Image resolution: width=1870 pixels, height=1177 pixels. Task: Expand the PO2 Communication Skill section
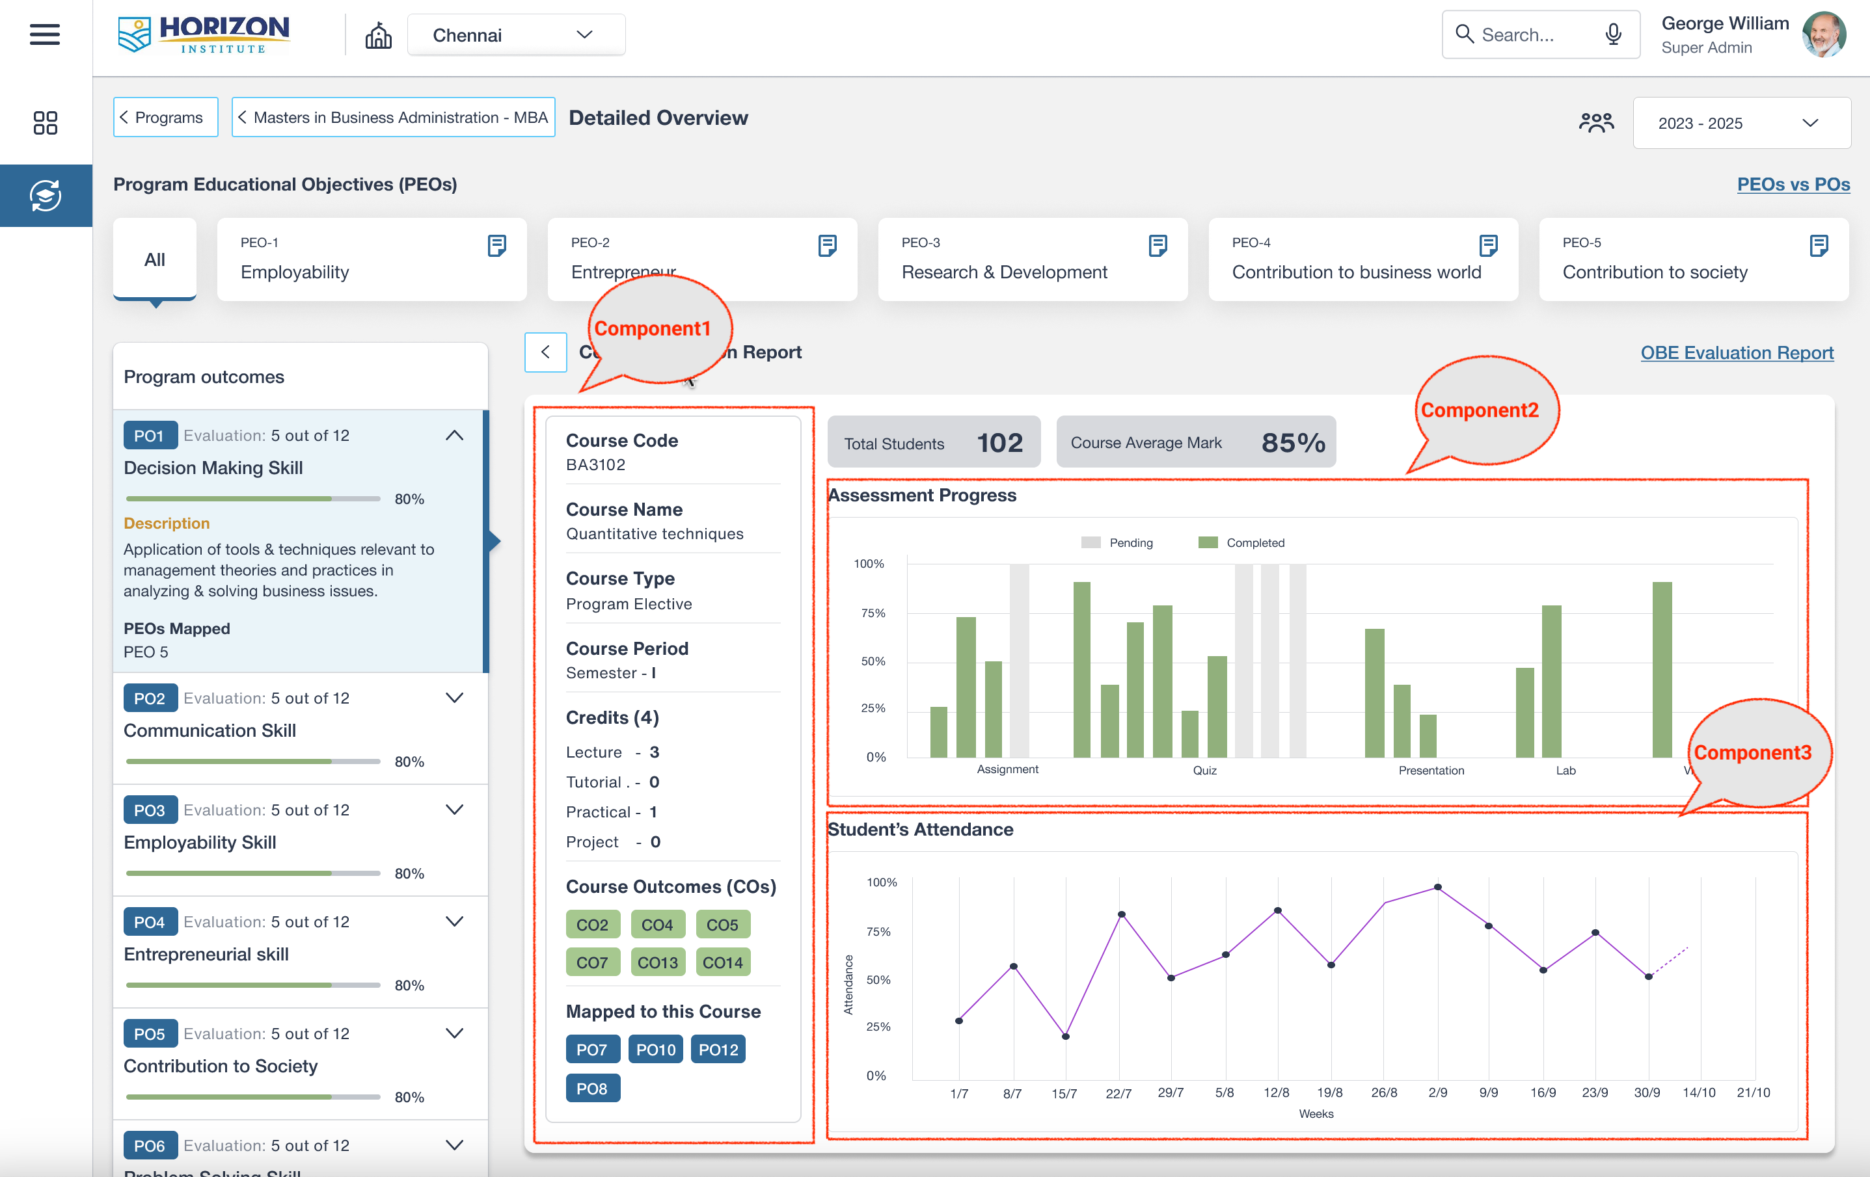455,698
